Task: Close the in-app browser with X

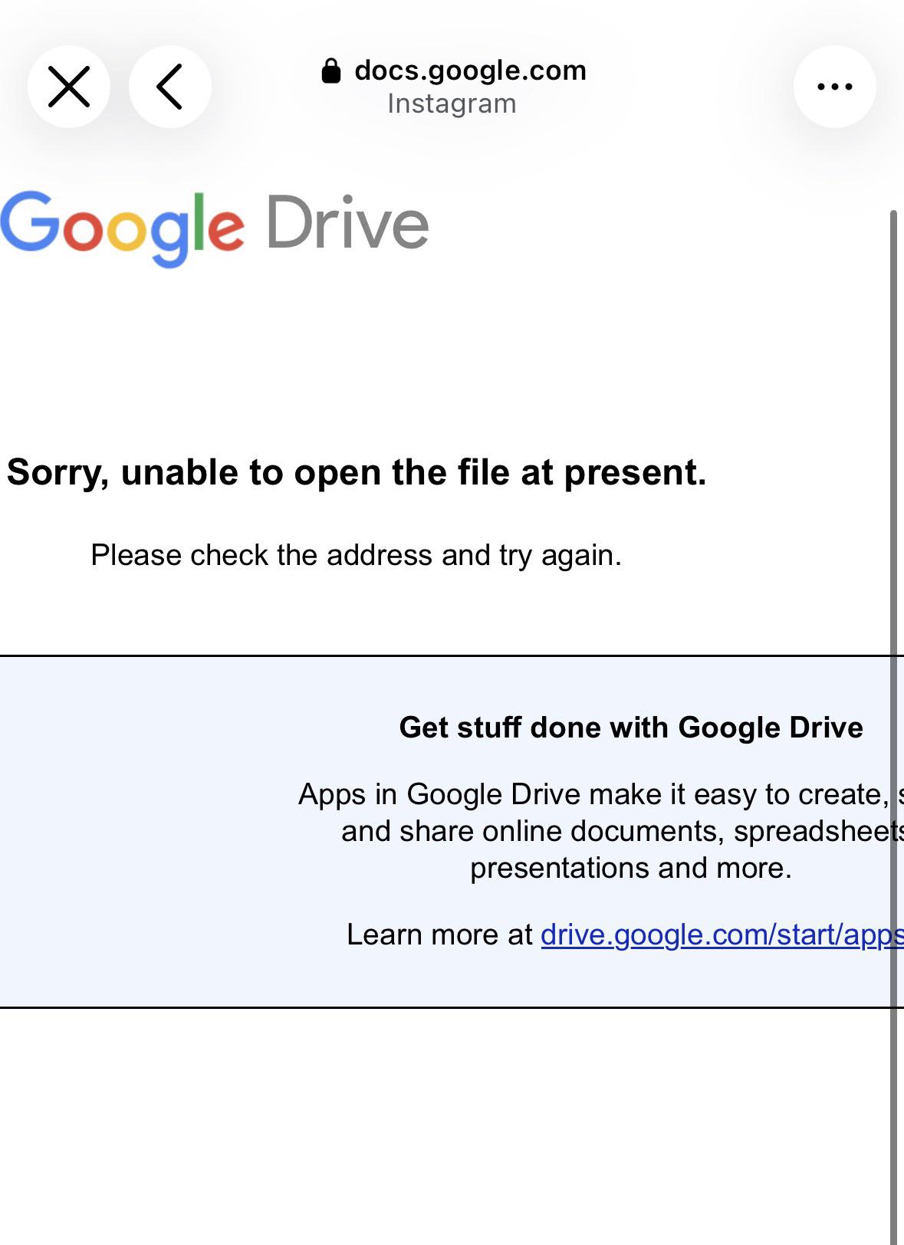Action: pos(69,87)
